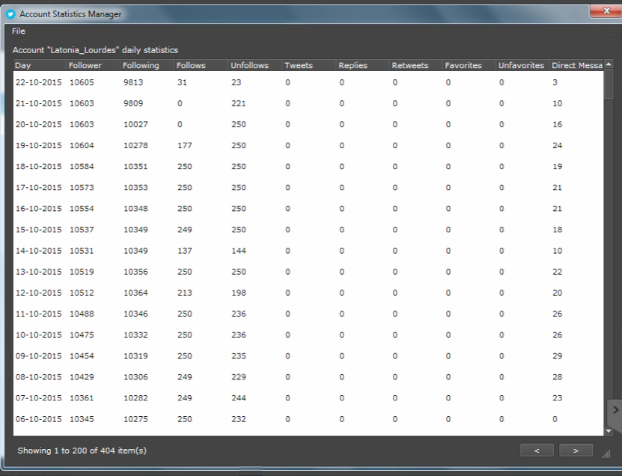
Task: Click the scrollbar down arrow
Action: [609, 431]
